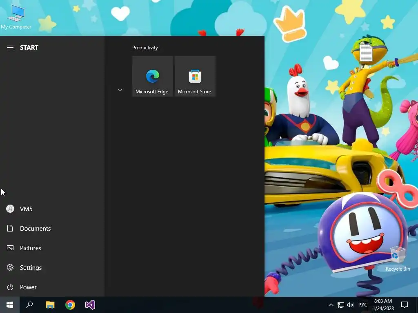The width and height of the screenshot is (418, 313).
Task: Show hidden system tray icons
Action: [x=331, y=305]
